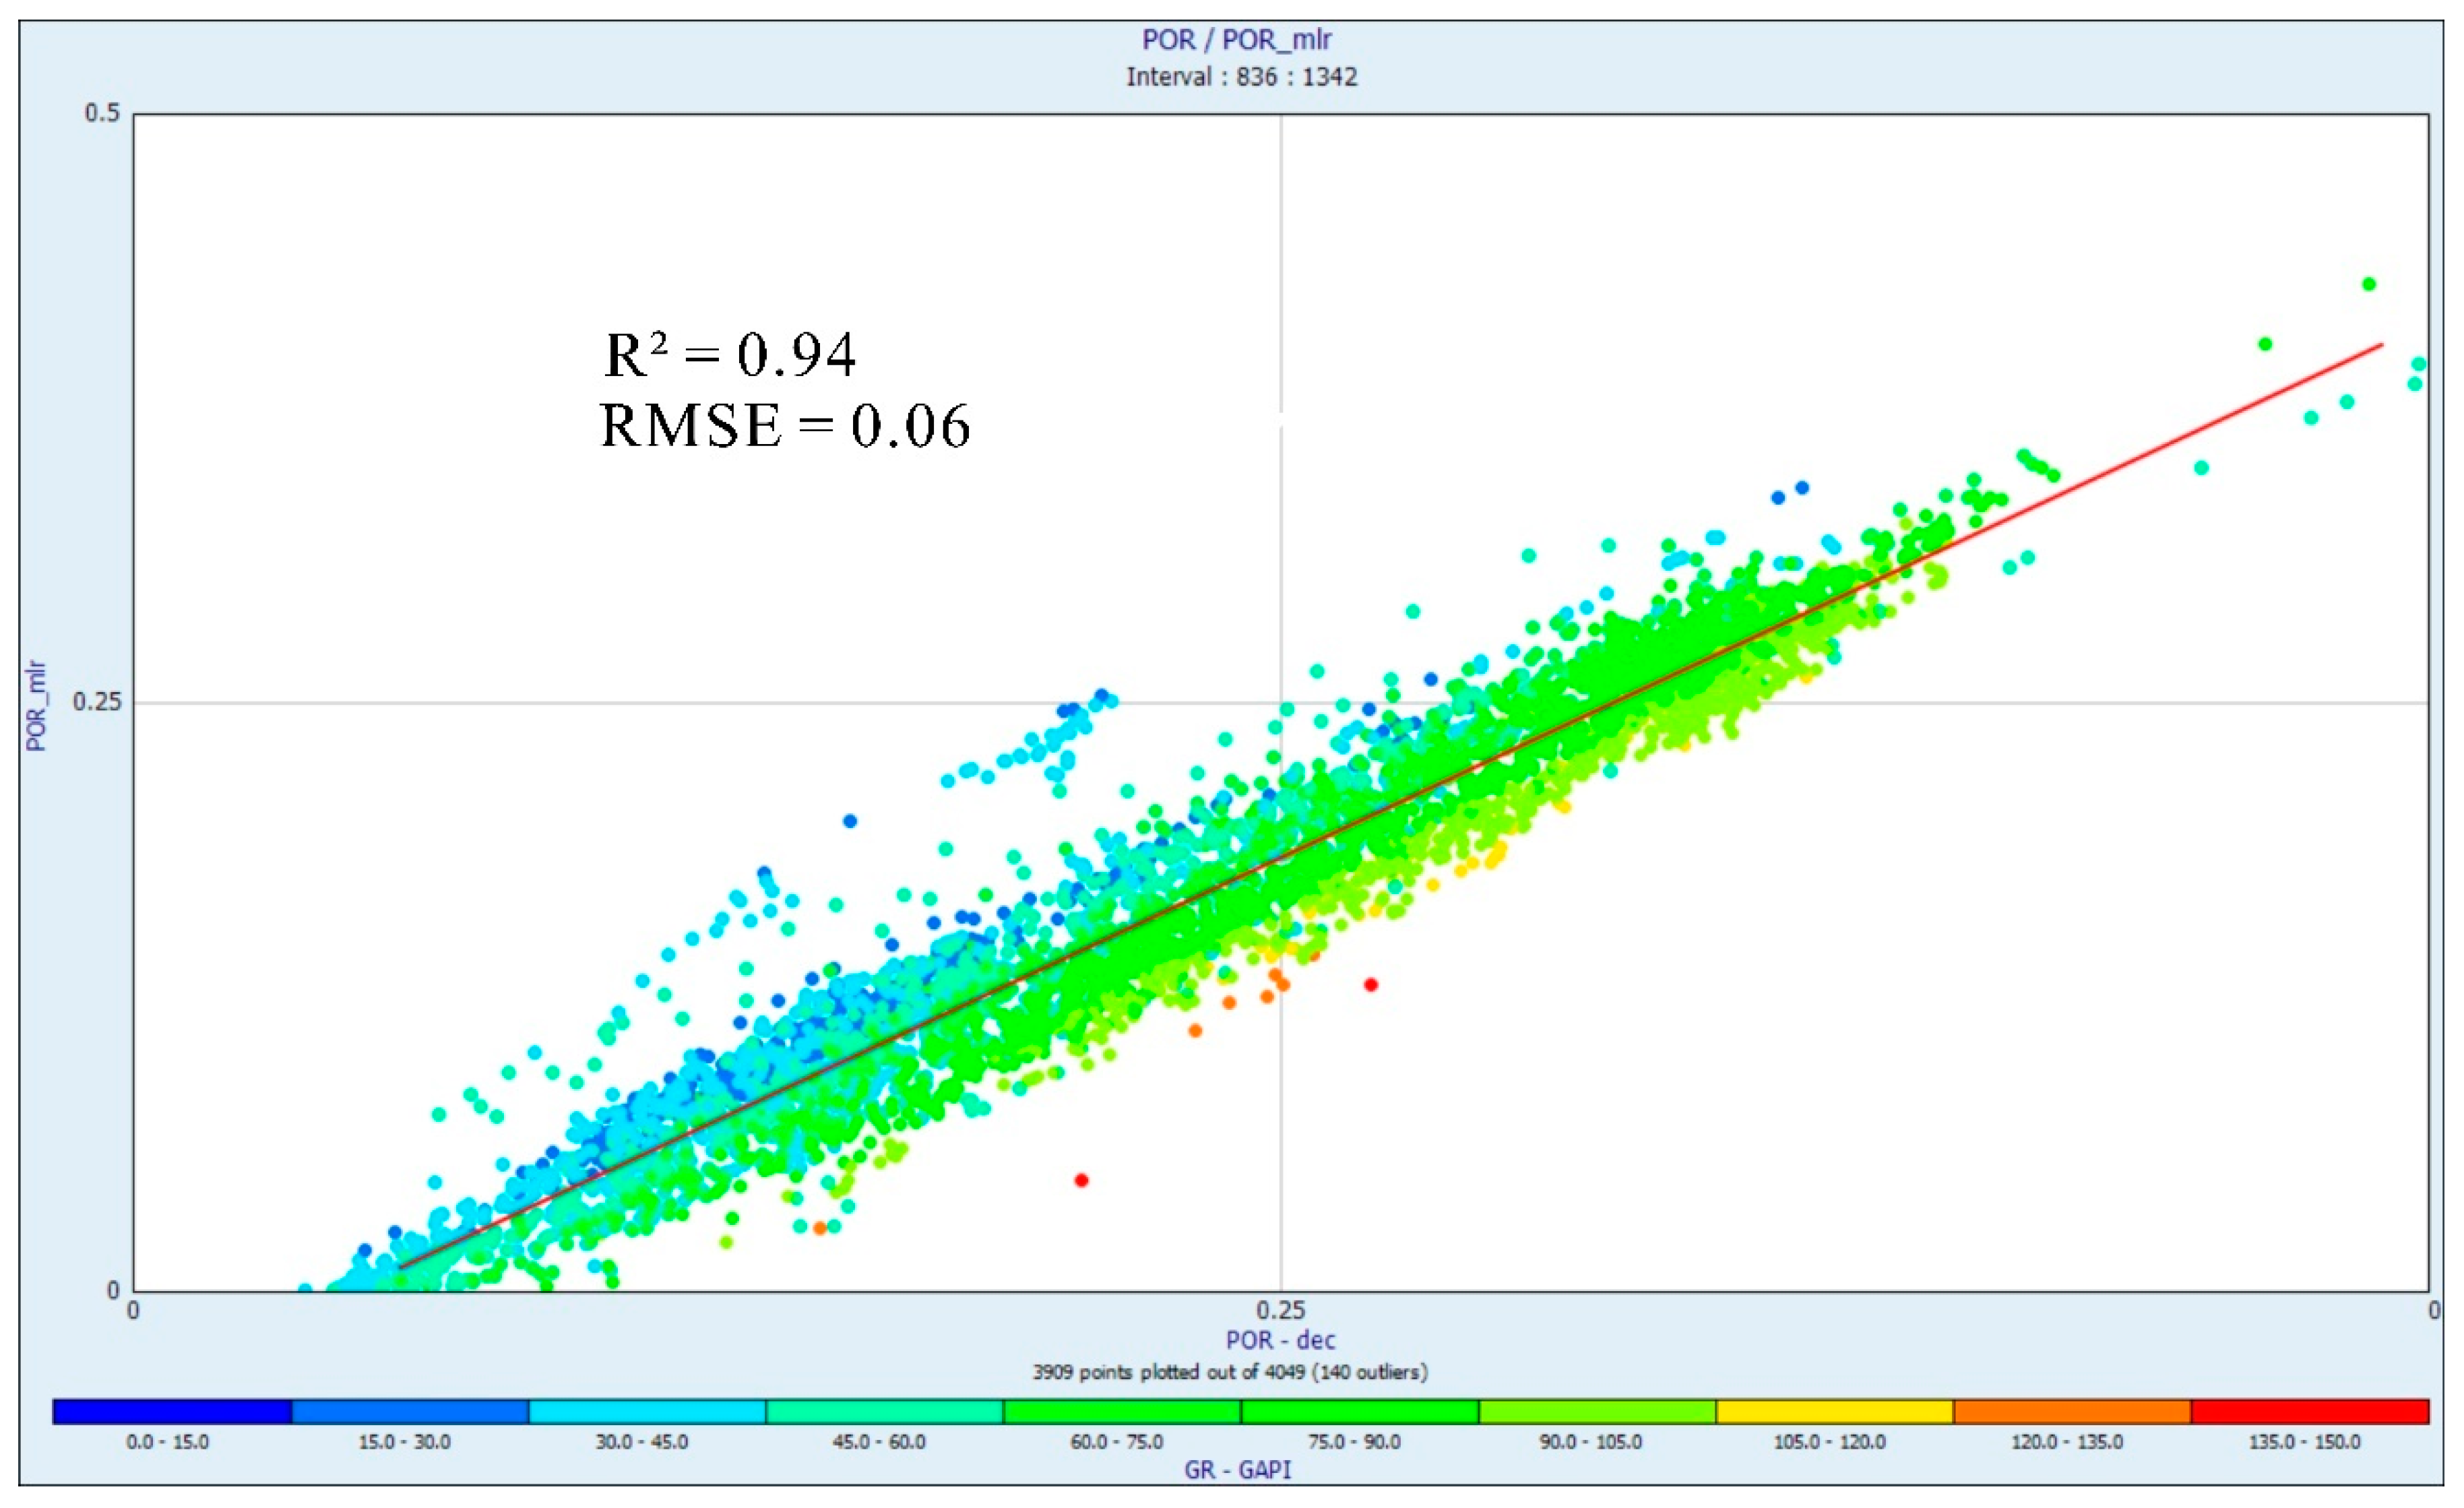Screen dimensions: 2464x1508
Task: Click the dark blue 0.0 - 15.0 swatch
Action: point(172,1411)
